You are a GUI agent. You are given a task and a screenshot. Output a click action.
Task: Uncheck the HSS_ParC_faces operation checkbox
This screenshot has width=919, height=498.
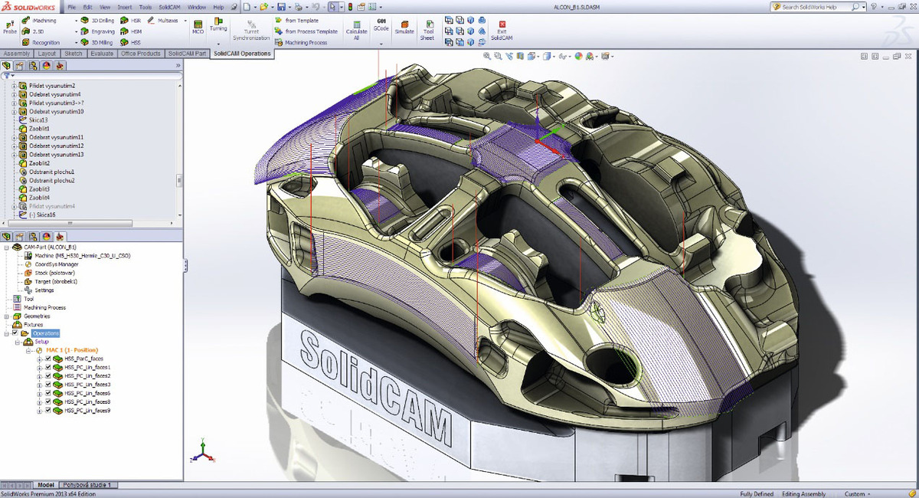tap(48, 359)
